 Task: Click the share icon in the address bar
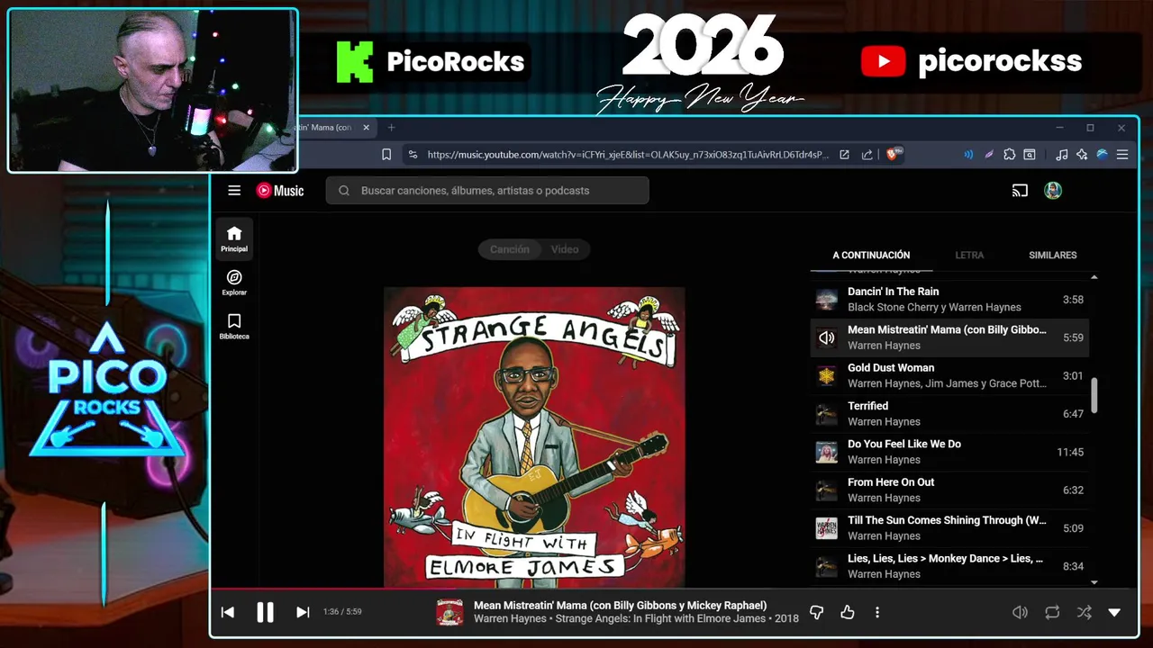(x=867, y=155)
